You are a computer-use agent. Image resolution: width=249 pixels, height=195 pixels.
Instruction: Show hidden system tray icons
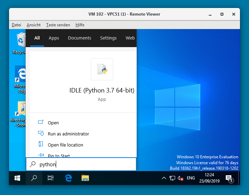tap(164, 178)
